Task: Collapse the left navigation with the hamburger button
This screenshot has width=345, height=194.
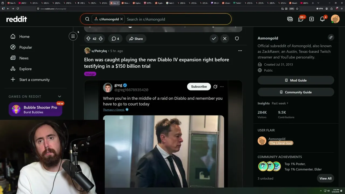Action: (x=73, y=36)
